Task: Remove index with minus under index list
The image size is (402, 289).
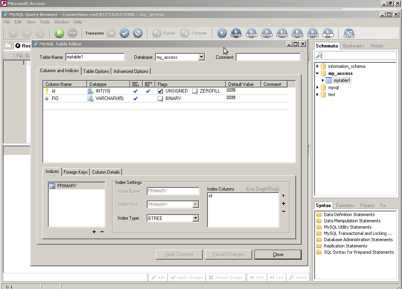Action: (102, 232)
